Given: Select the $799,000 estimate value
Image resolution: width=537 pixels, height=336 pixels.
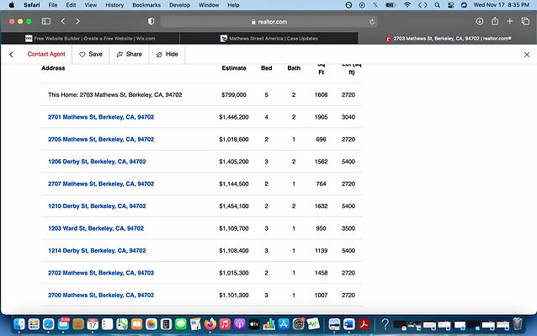Looking at the screenshot, I should [x=234, y=95].
